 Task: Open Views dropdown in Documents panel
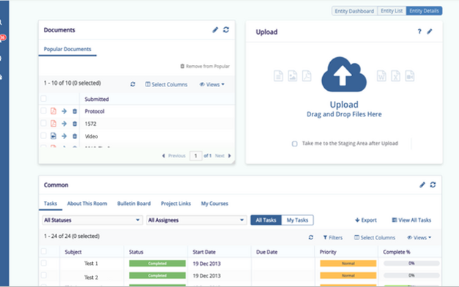(212, 84)
